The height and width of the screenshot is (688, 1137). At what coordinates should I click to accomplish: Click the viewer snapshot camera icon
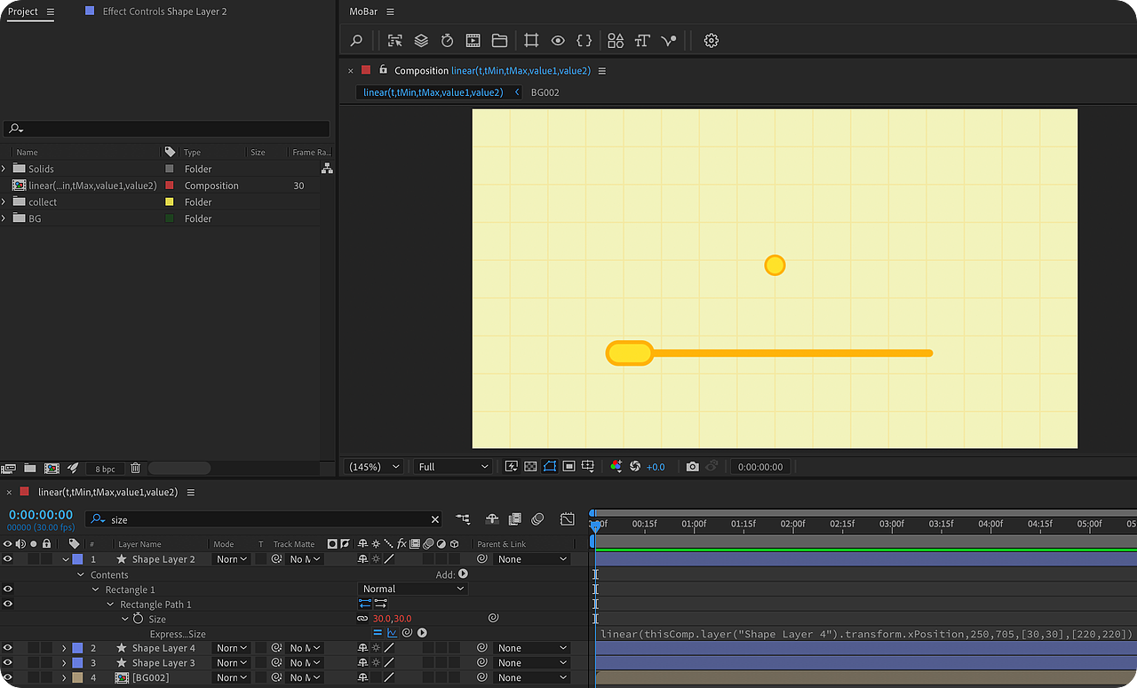[x=692, y=466]
